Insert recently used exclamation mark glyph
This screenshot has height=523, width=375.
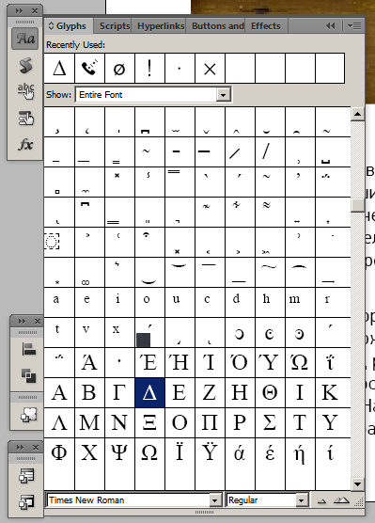[149, 68]
